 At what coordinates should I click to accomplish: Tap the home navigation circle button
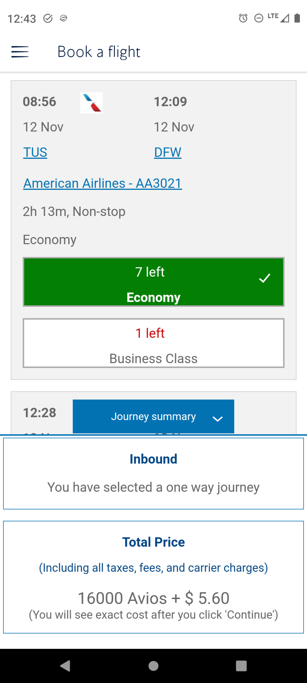tap(153, 665)
